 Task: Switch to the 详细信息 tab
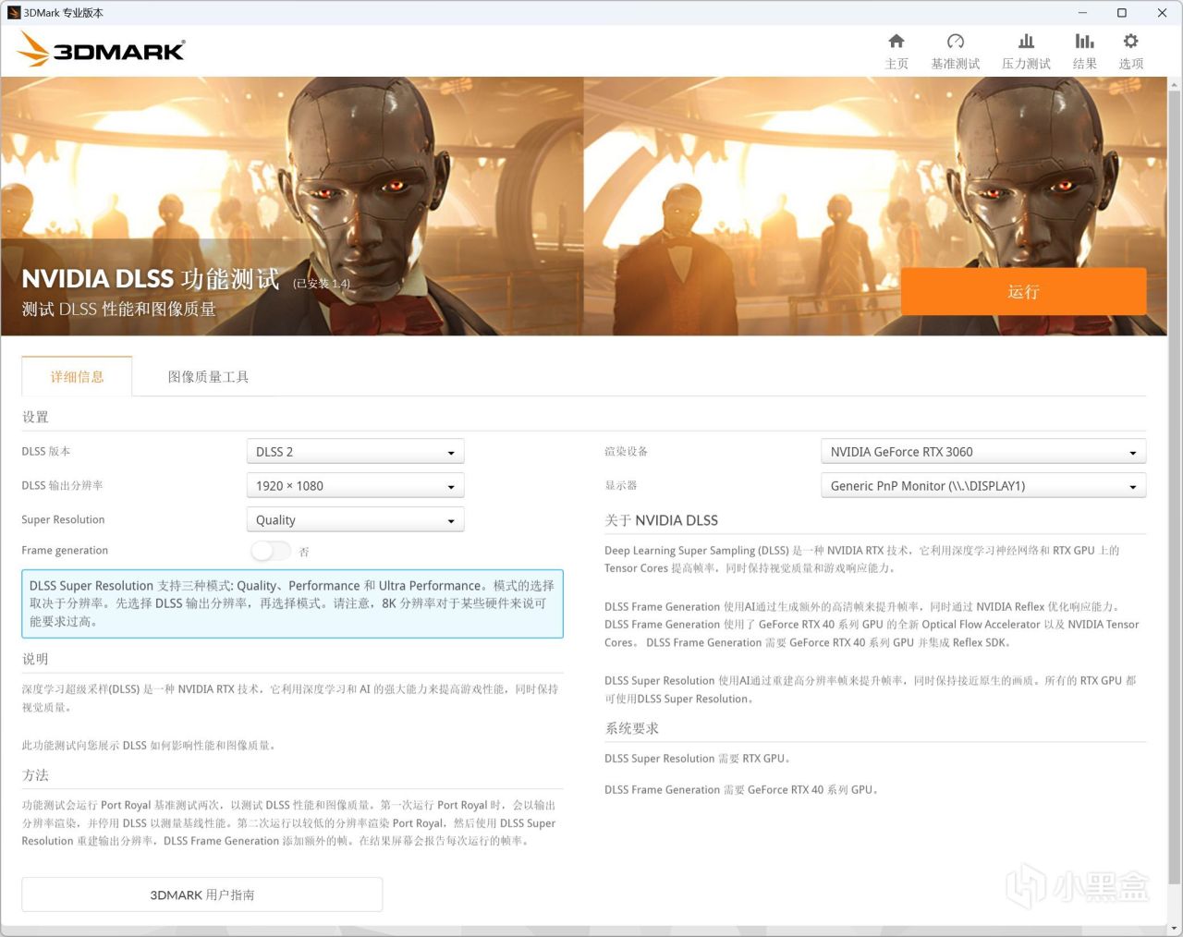point(77,377)
